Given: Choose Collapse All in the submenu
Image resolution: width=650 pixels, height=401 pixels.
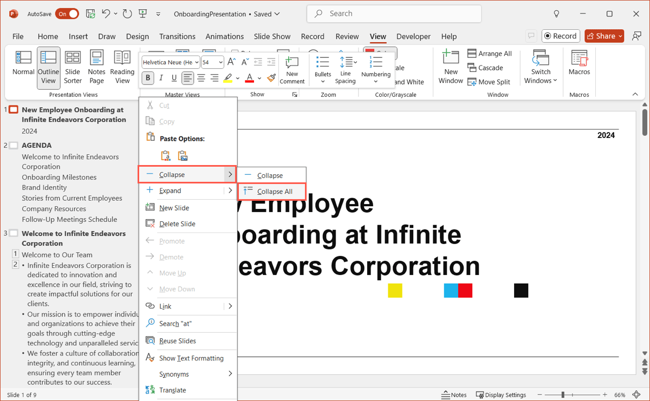Looking at the screenshot, I should coord(272,192).
